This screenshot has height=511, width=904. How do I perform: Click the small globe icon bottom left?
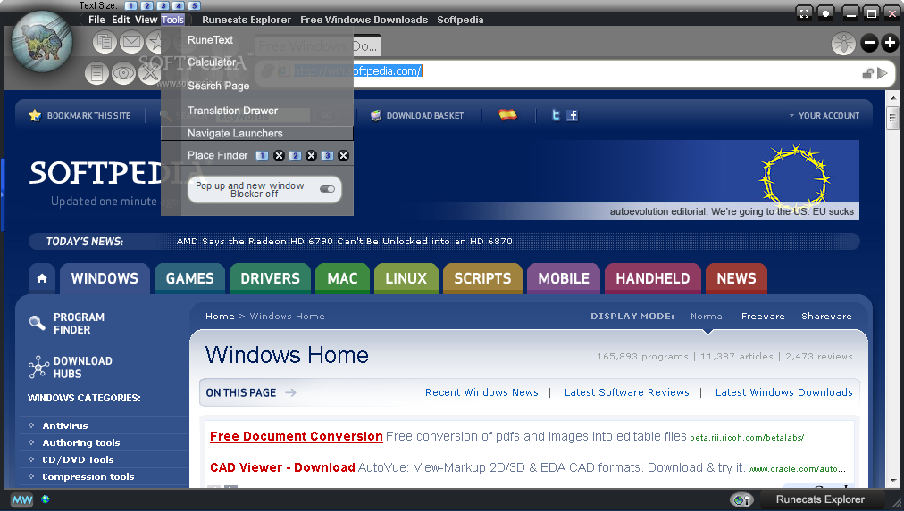click(45, 499)
